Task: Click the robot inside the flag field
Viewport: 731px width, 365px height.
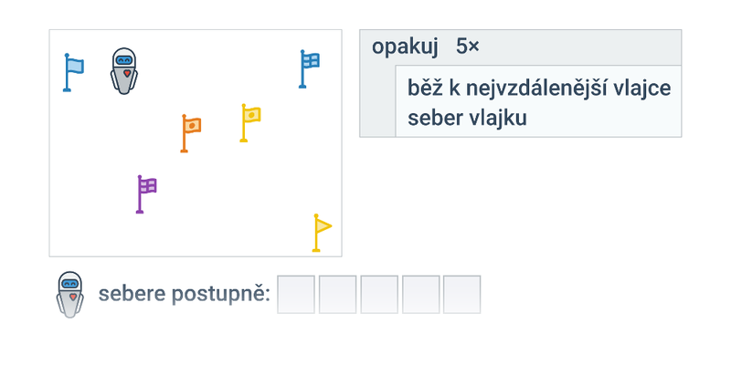Action: pyautogui.click(x=124, y=71)
